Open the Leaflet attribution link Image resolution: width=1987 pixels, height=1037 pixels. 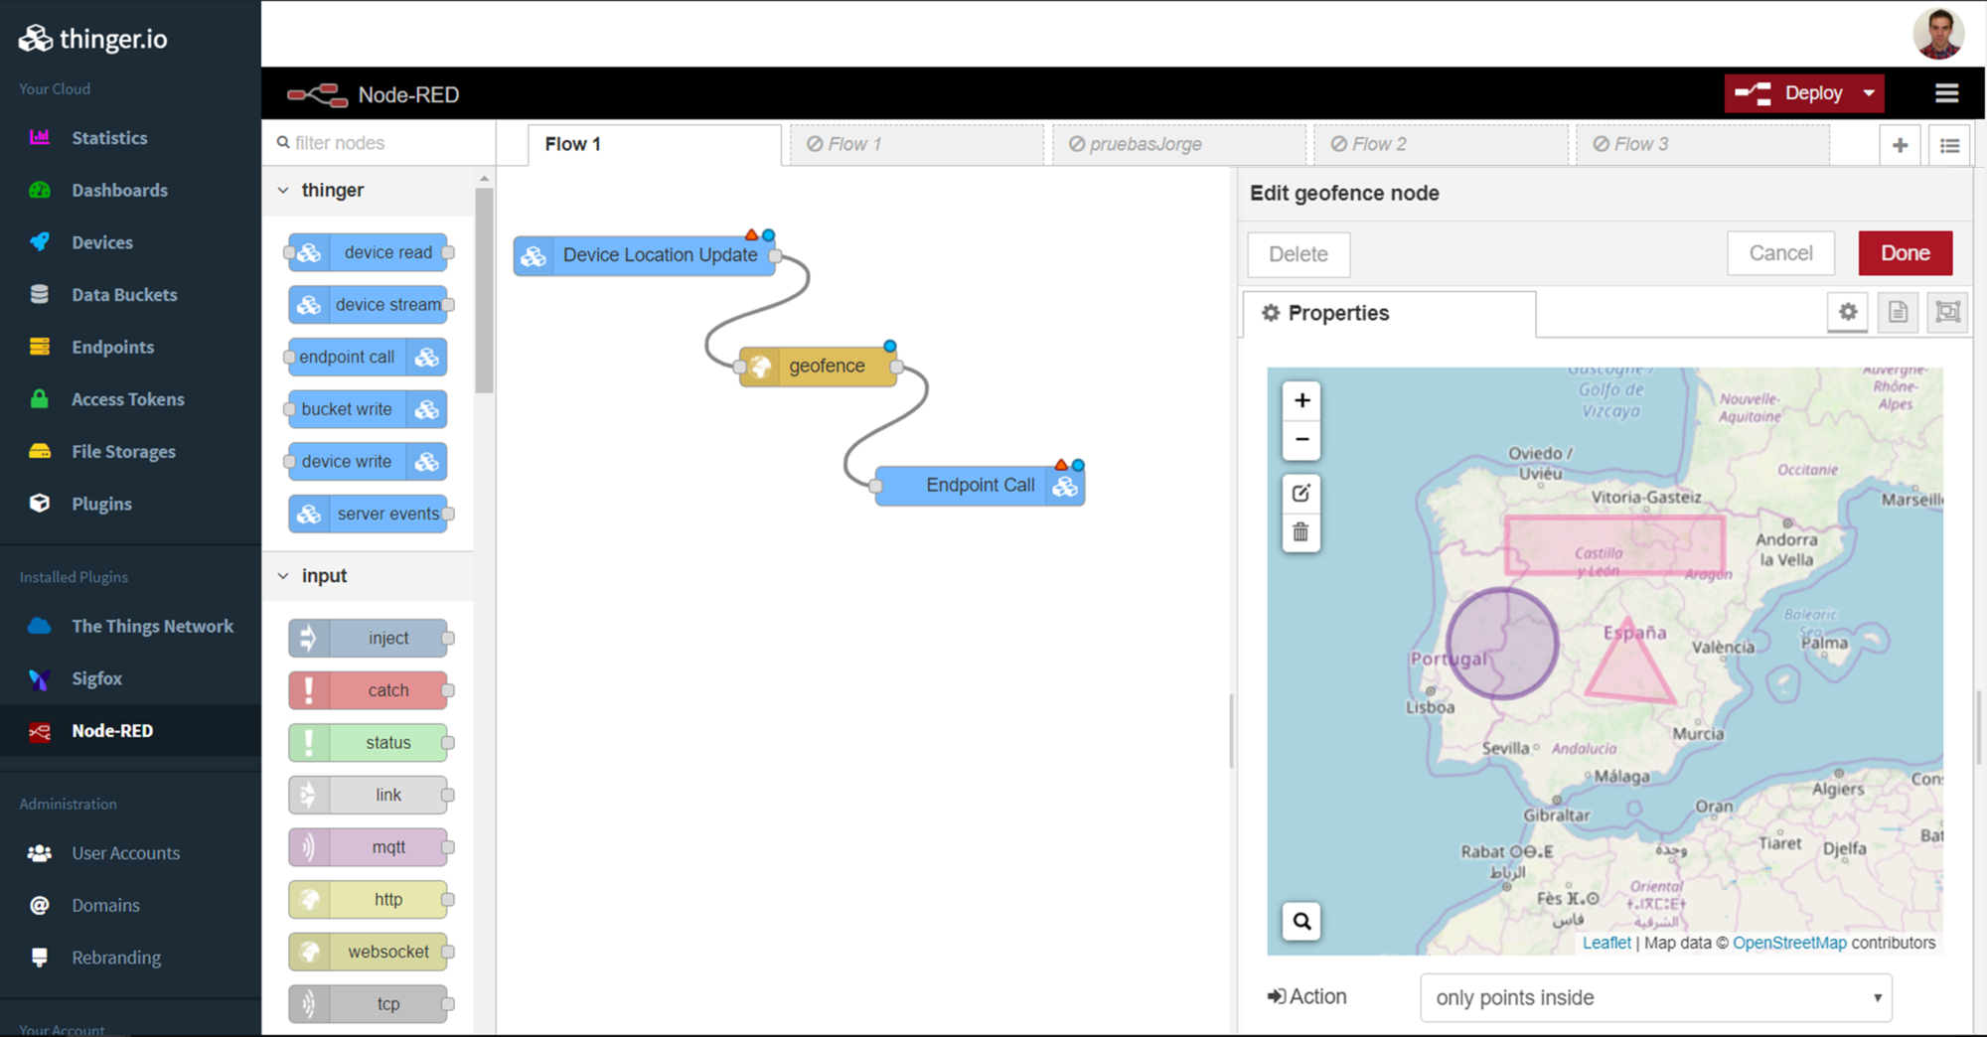click(1606, 944)
